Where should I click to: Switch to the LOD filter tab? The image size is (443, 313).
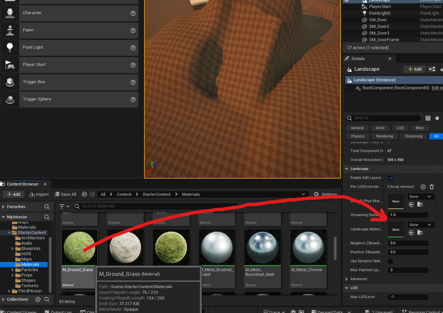(x=400, y=128)
